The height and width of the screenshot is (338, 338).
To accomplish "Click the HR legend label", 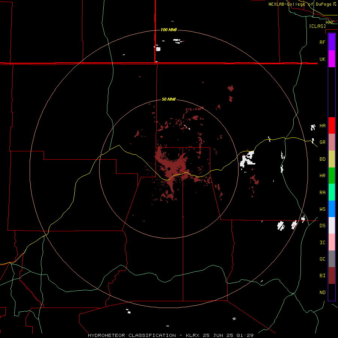I will pos(323,176).
